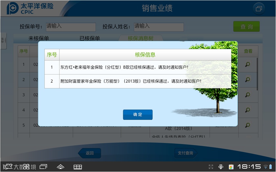Click sequence number 1 in dialog table
The width and height of the screenshot is (276, 172).
(52, 67)
